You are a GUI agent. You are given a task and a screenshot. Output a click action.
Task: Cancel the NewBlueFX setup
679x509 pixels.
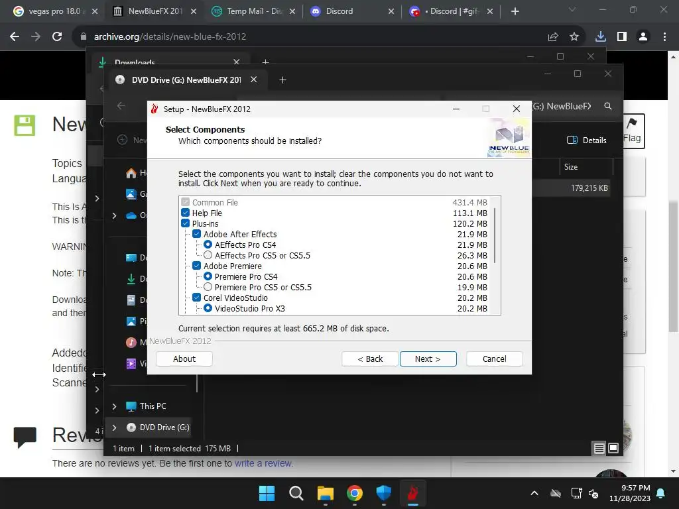coord(494,359)
